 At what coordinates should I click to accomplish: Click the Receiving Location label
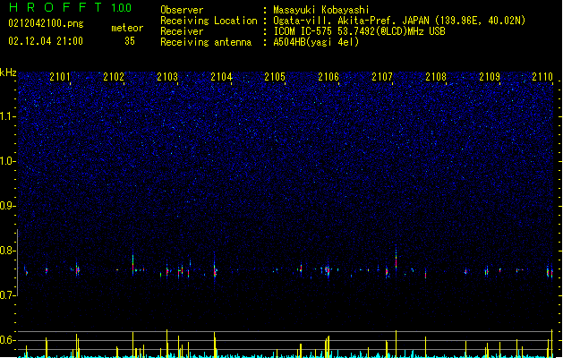[209, 21]
